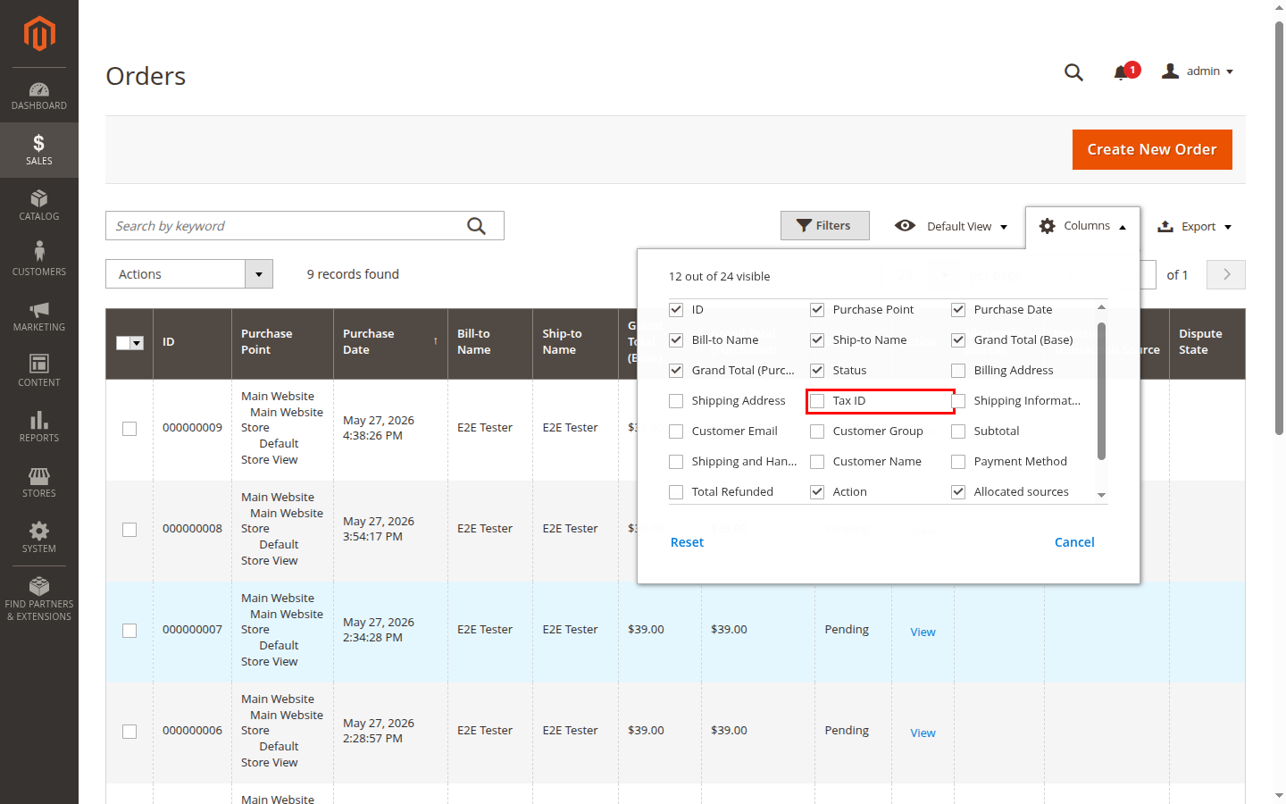Click the keyword search magnifier icon
This screenshot has height=804, width=1286.
coord(477,226)
